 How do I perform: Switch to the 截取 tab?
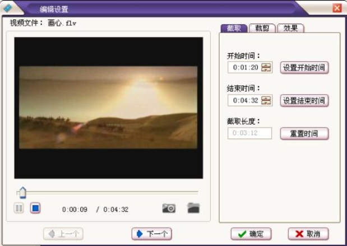pyautogui.click(x=234, y=29)
